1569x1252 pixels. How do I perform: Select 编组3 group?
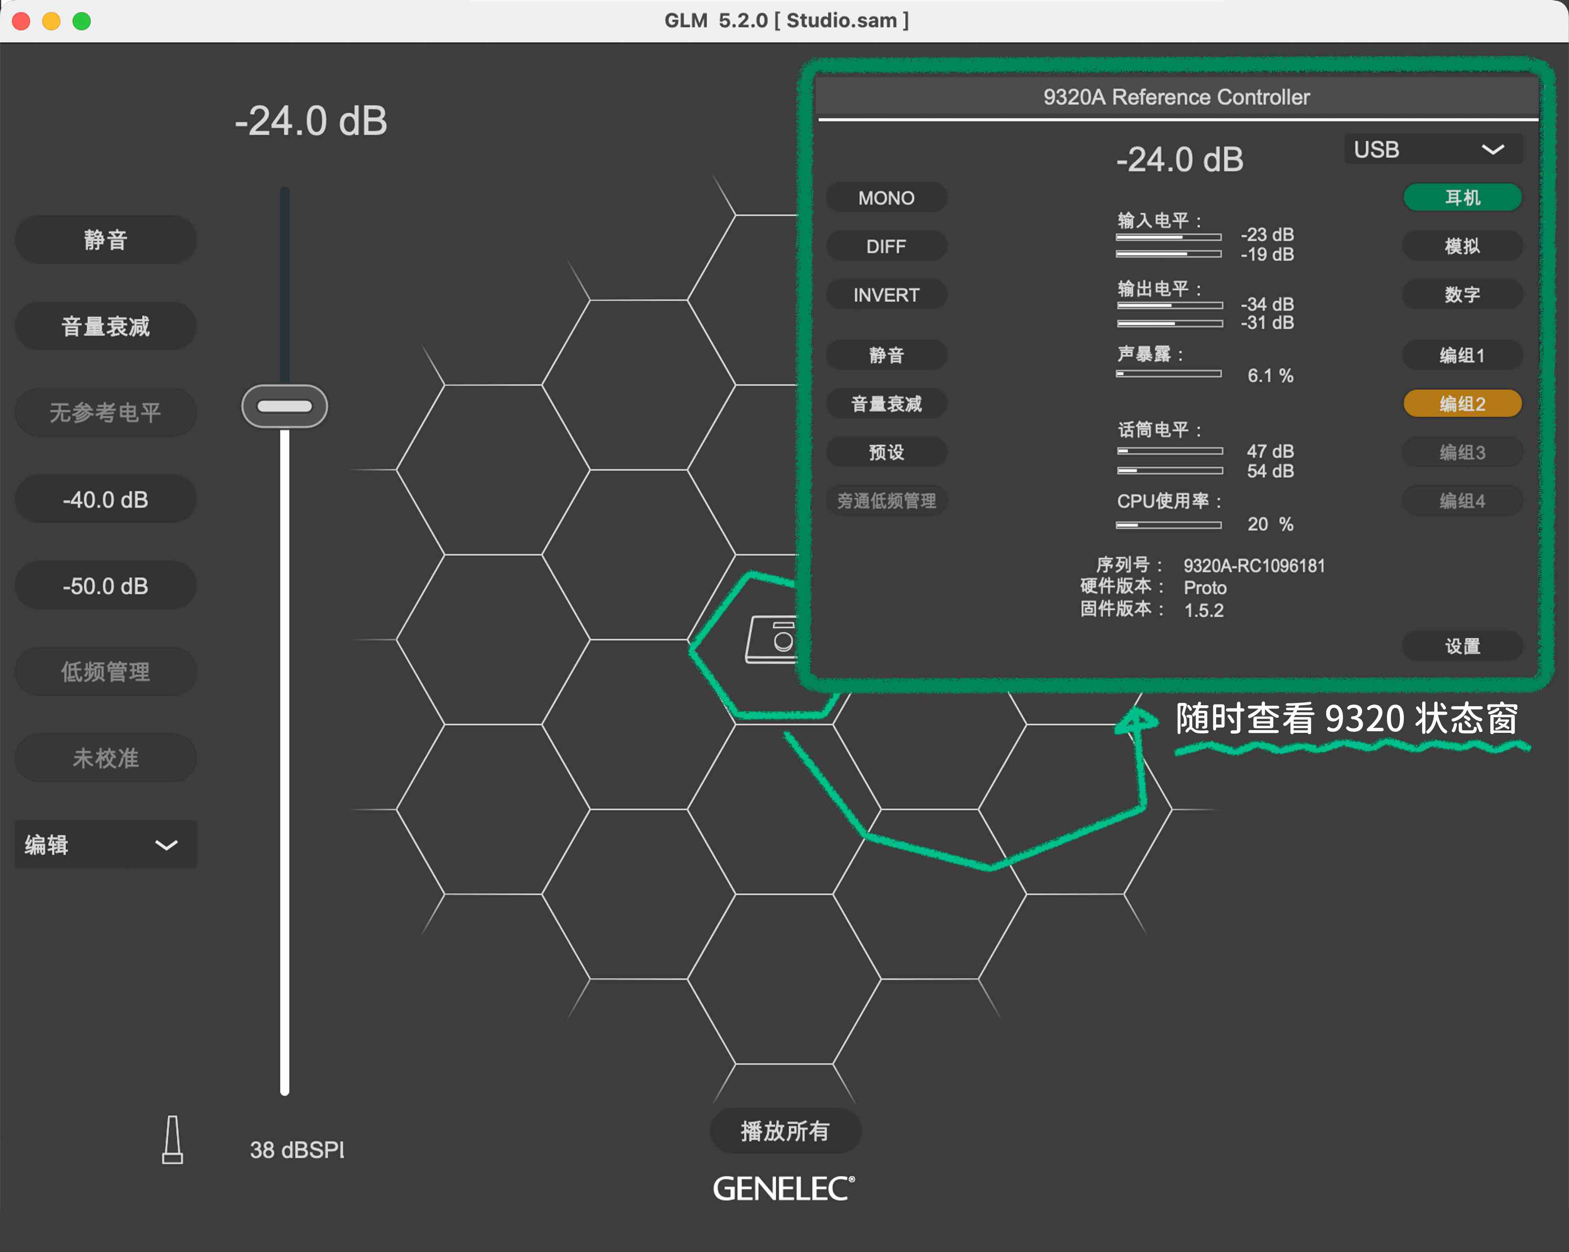tap(1462, 452)
